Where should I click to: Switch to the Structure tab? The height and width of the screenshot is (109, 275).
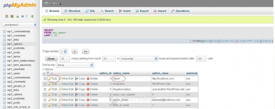click(x=72, y=11)
